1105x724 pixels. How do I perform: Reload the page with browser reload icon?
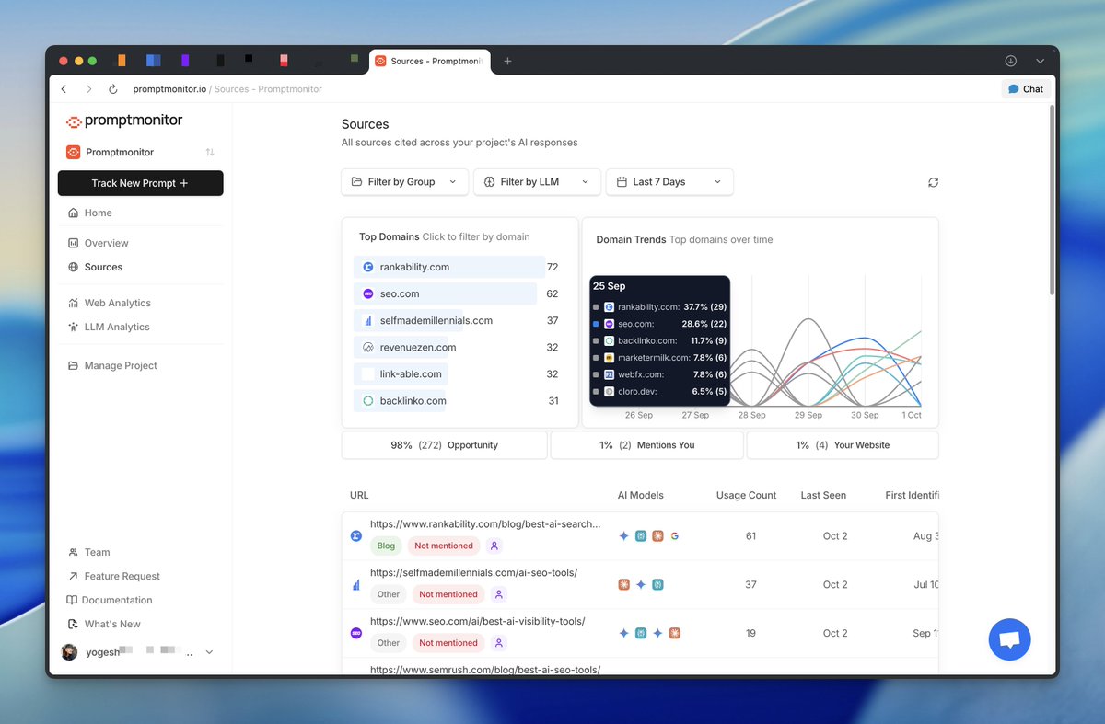pos(113,89)
